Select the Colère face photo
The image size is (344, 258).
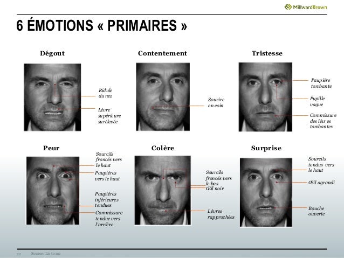(163, 190)
